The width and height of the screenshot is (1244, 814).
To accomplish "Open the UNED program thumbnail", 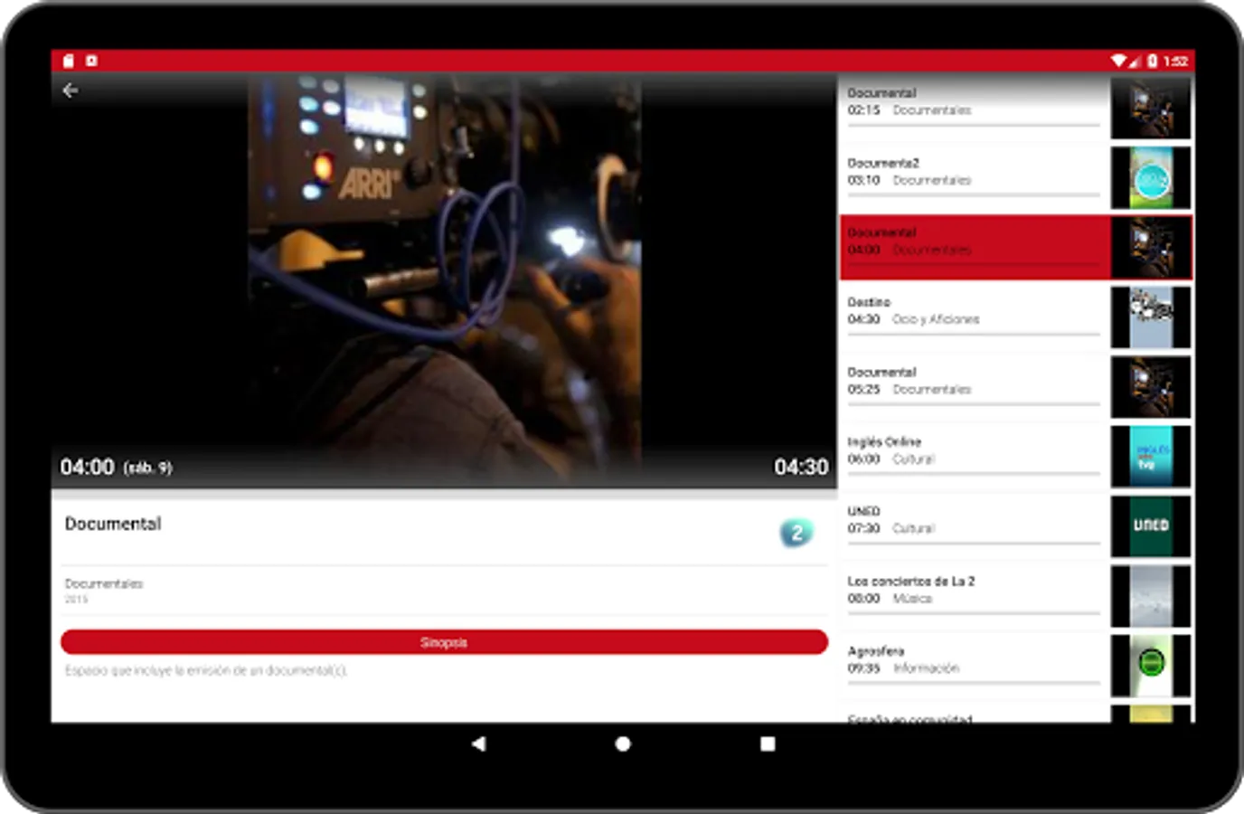I will 1151,525.
